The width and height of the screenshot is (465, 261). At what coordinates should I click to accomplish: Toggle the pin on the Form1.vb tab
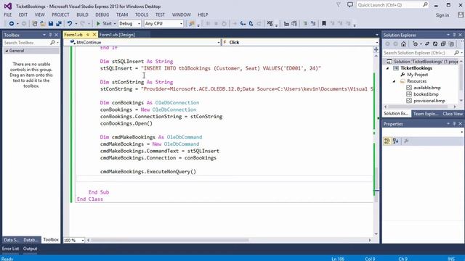(x=88, y=35)
